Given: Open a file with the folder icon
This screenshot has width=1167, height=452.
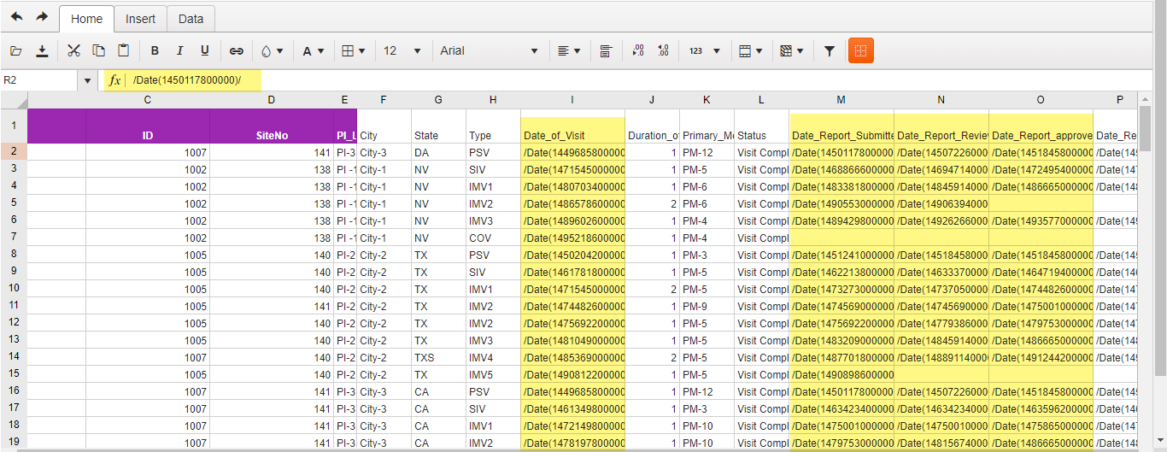Looking at the screenshot, I should pyautogui.click(x=15, y=51).
